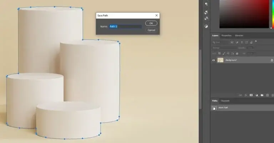Lock transparent pixels on the layer
Screen dimensions: 274x143
(x=219, y=53)
